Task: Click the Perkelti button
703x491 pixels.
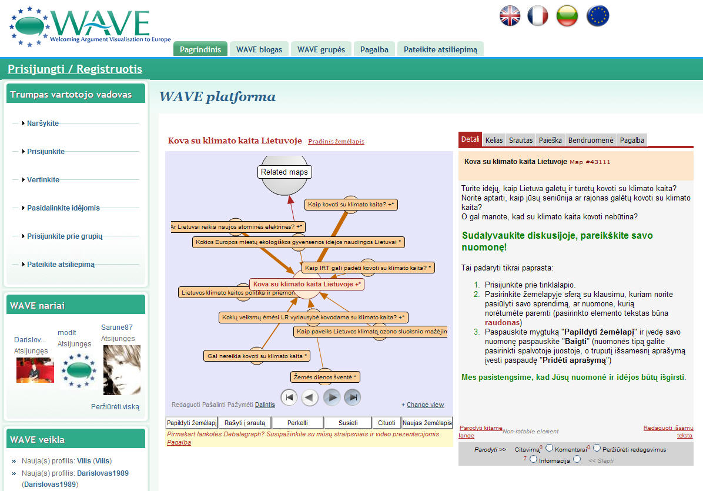Action: [x=297, y=423]
